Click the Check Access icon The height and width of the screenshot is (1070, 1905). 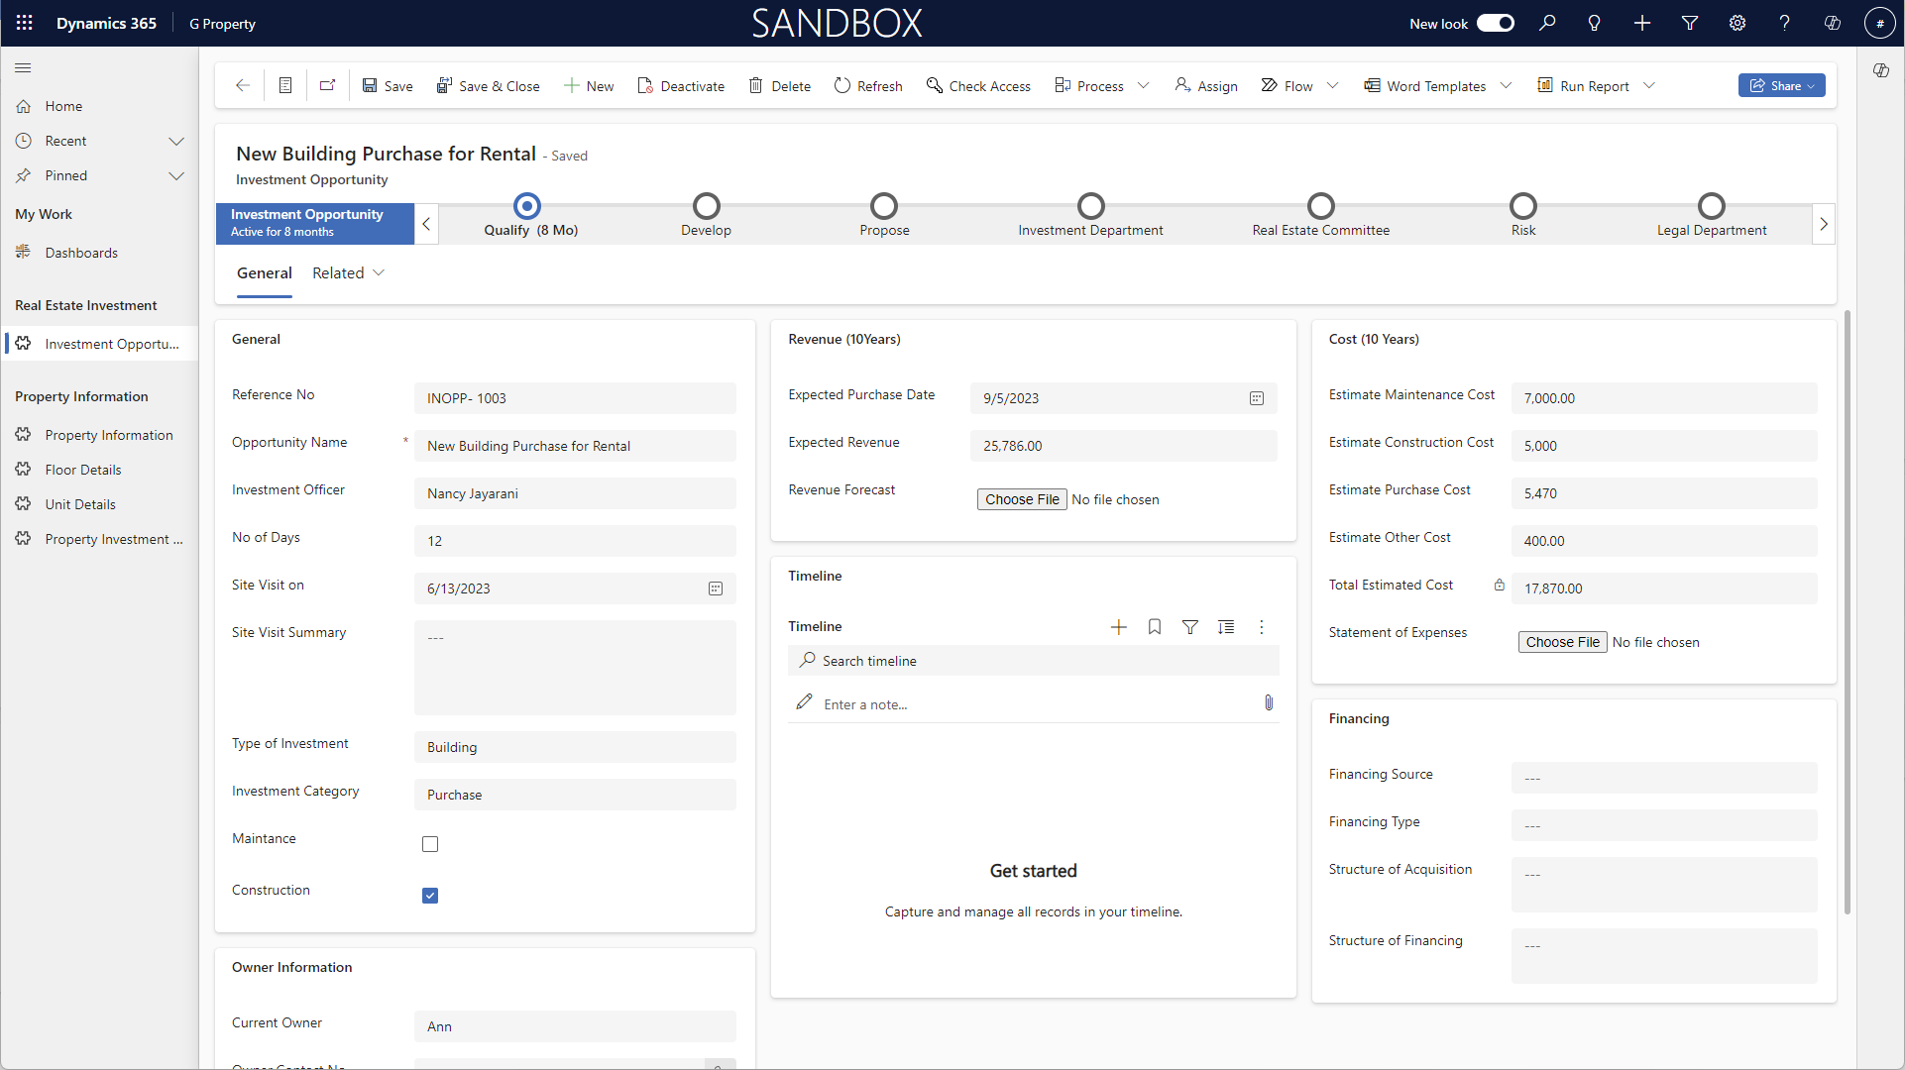[x=934, y=86]
